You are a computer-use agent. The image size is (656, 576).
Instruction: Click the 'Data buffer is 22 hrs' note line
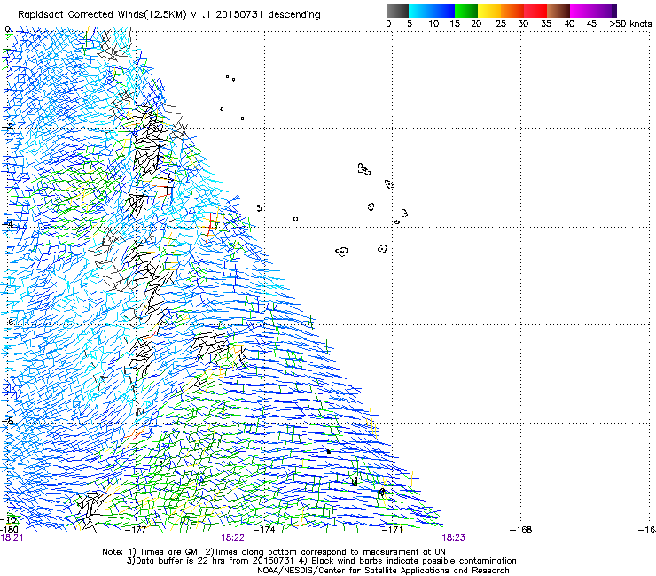(321, 561)
